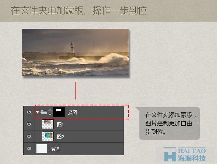Viewport: 217px width, 164px height.
Task: Select the black layer mask thumbnail
Action: [x=59, y=112]
